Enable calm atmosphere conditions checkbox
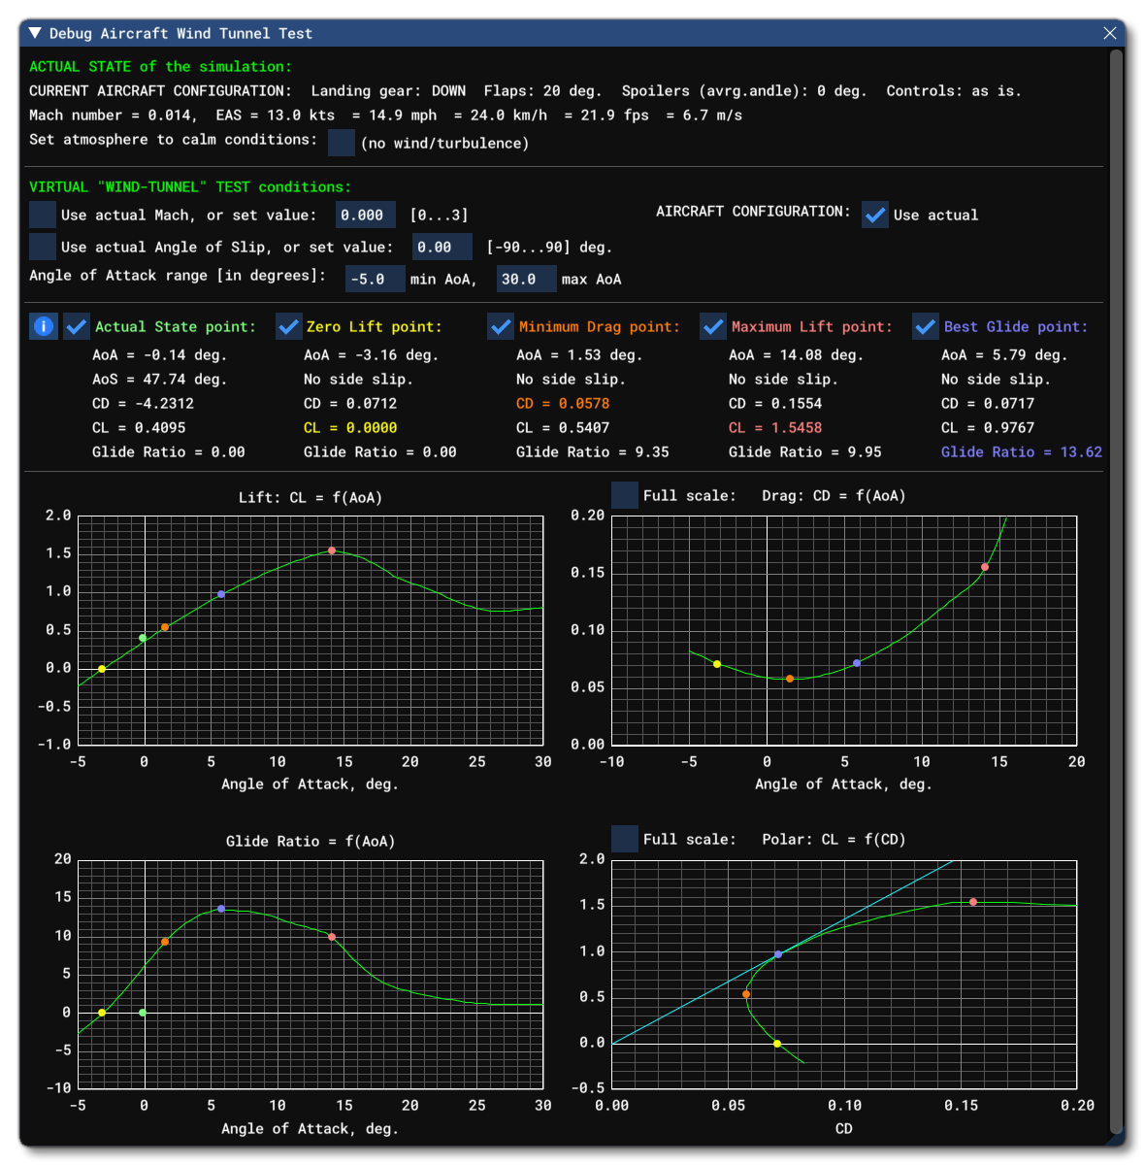The height and width of the screenshot is (1166, 1145). [x=342, y=143]
